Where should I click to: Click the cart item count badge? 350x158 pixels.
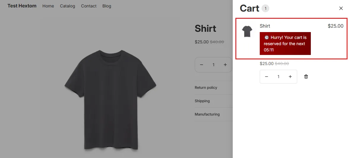[x=265, y=9]
